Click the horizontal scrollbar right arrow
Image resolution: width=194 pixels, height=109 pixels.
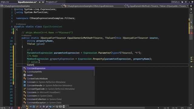click(x=158, y=108)
